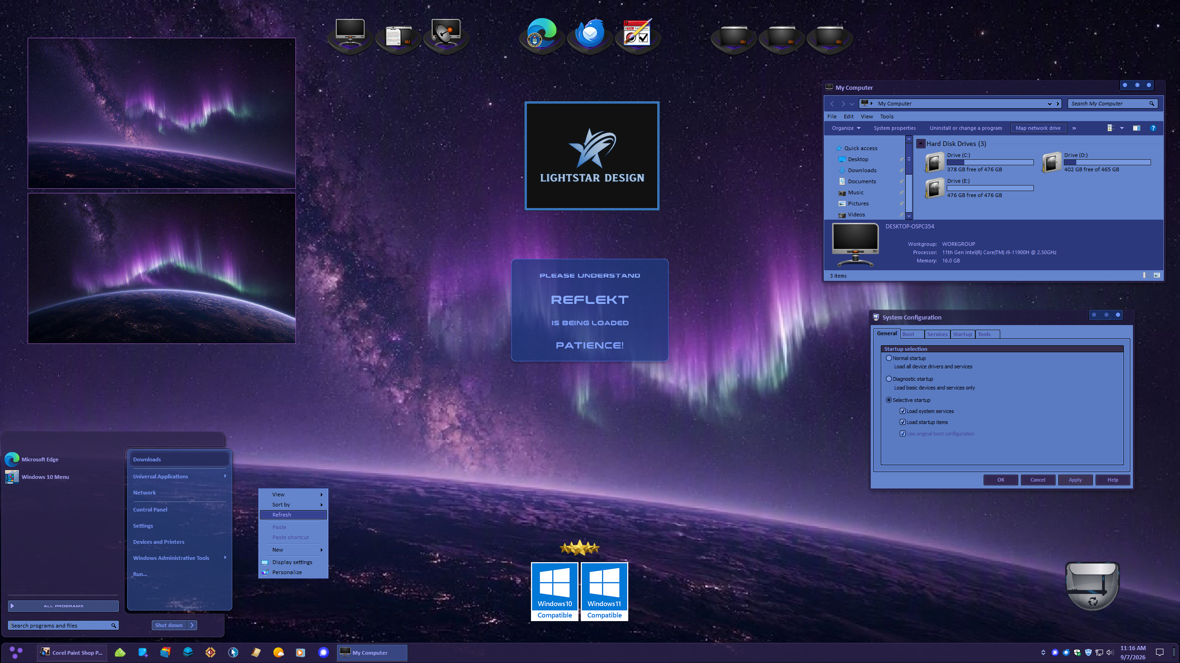
Task: Show hidden system tray icons
Action: point(1043,652)
